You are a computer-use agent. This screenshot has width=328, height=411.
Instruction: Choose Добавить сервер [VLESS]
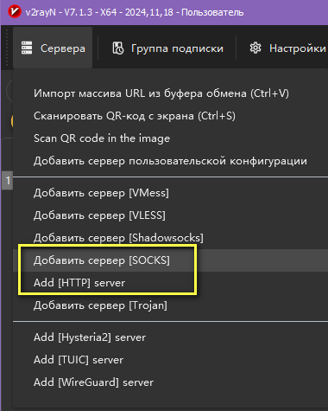(x=170, y=215)
